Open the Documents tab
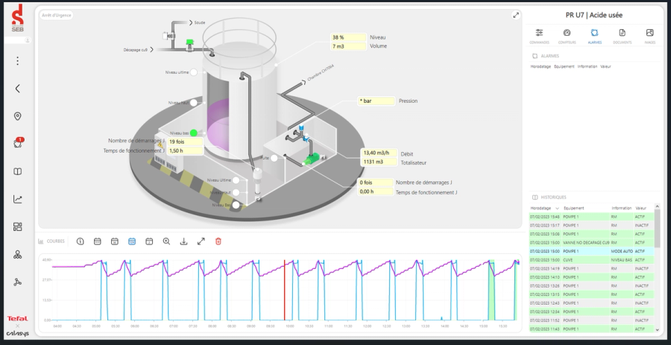671x345 pixels. (623, 36)
